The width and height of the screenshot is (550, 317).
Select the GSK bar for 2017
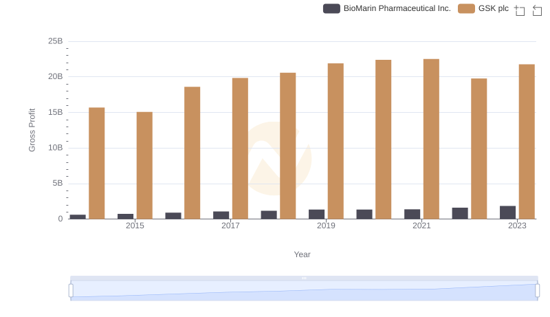point(240,149)
